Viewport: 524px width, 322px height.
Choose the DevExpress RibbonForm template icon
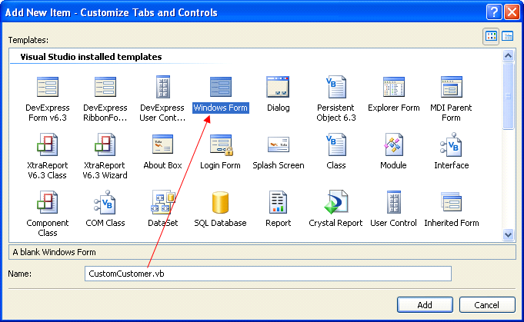pyautogui.click(x=105, y=87)
